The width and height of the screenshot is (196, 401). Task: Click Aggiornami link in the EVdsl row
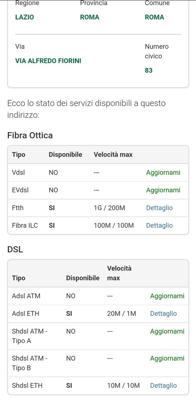(163, 190)
